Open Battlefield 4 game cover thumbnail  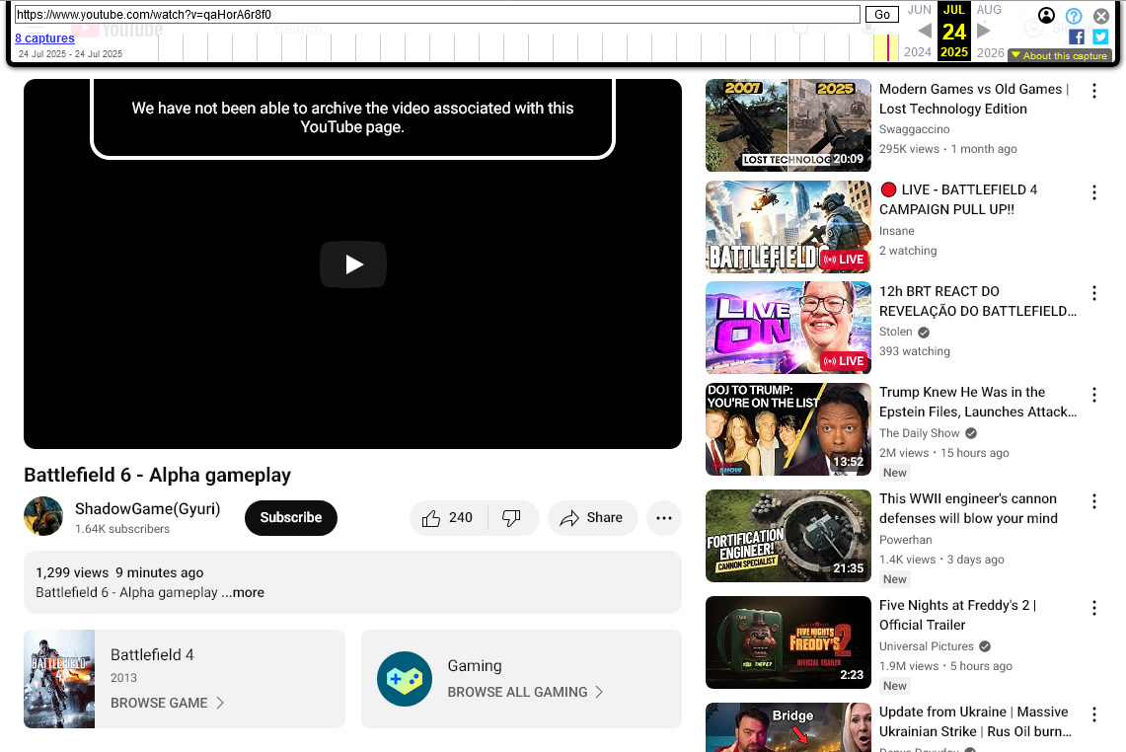click(x=59, y=679)
